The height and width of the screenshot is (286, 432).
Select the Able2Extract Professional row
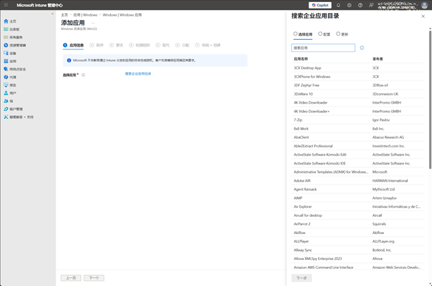(x=358, y=146)
